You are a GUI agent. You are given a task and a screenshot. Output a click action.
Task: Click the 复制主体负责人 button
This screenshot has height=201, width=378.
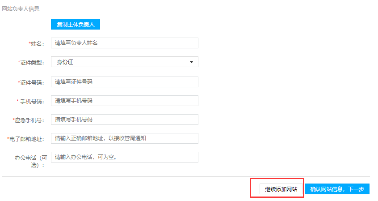[76, 24]
